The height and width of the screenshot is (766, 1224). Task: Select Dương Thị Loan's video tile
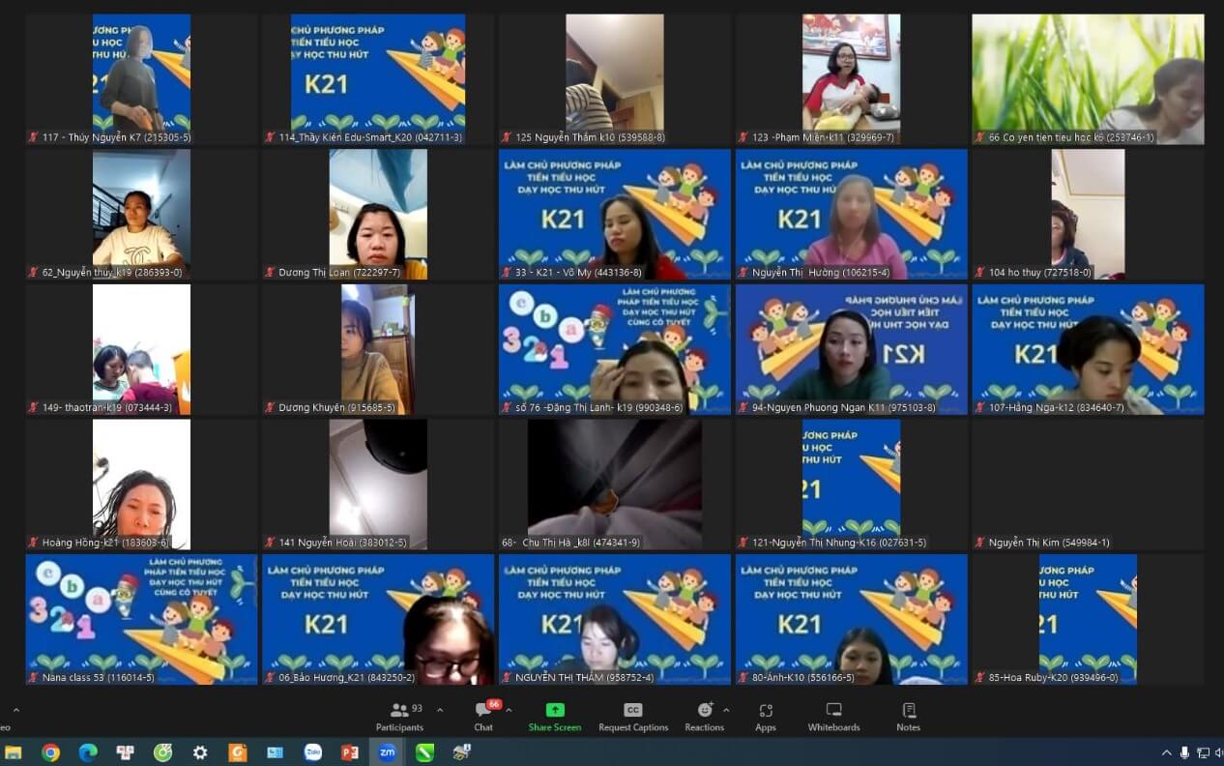tap(378, 214)
